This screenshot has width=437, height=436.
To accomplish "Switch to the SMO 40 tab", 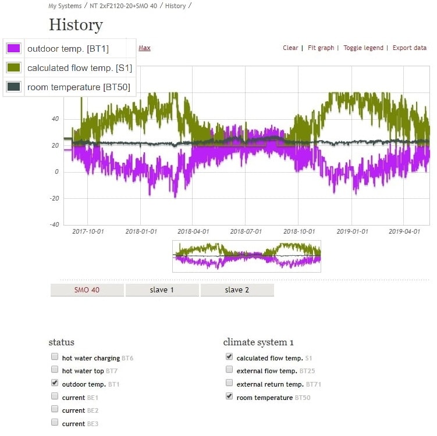I will click(x=87, y=290).
